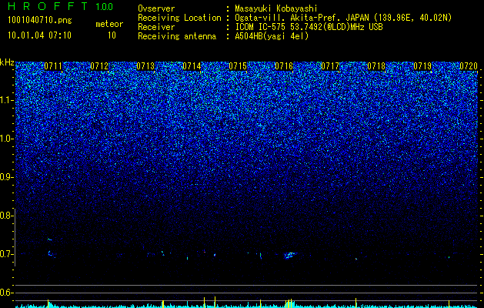Click the 0716 time marker
Viewport: 484px width, 308px height.
[x=284, y=66]
